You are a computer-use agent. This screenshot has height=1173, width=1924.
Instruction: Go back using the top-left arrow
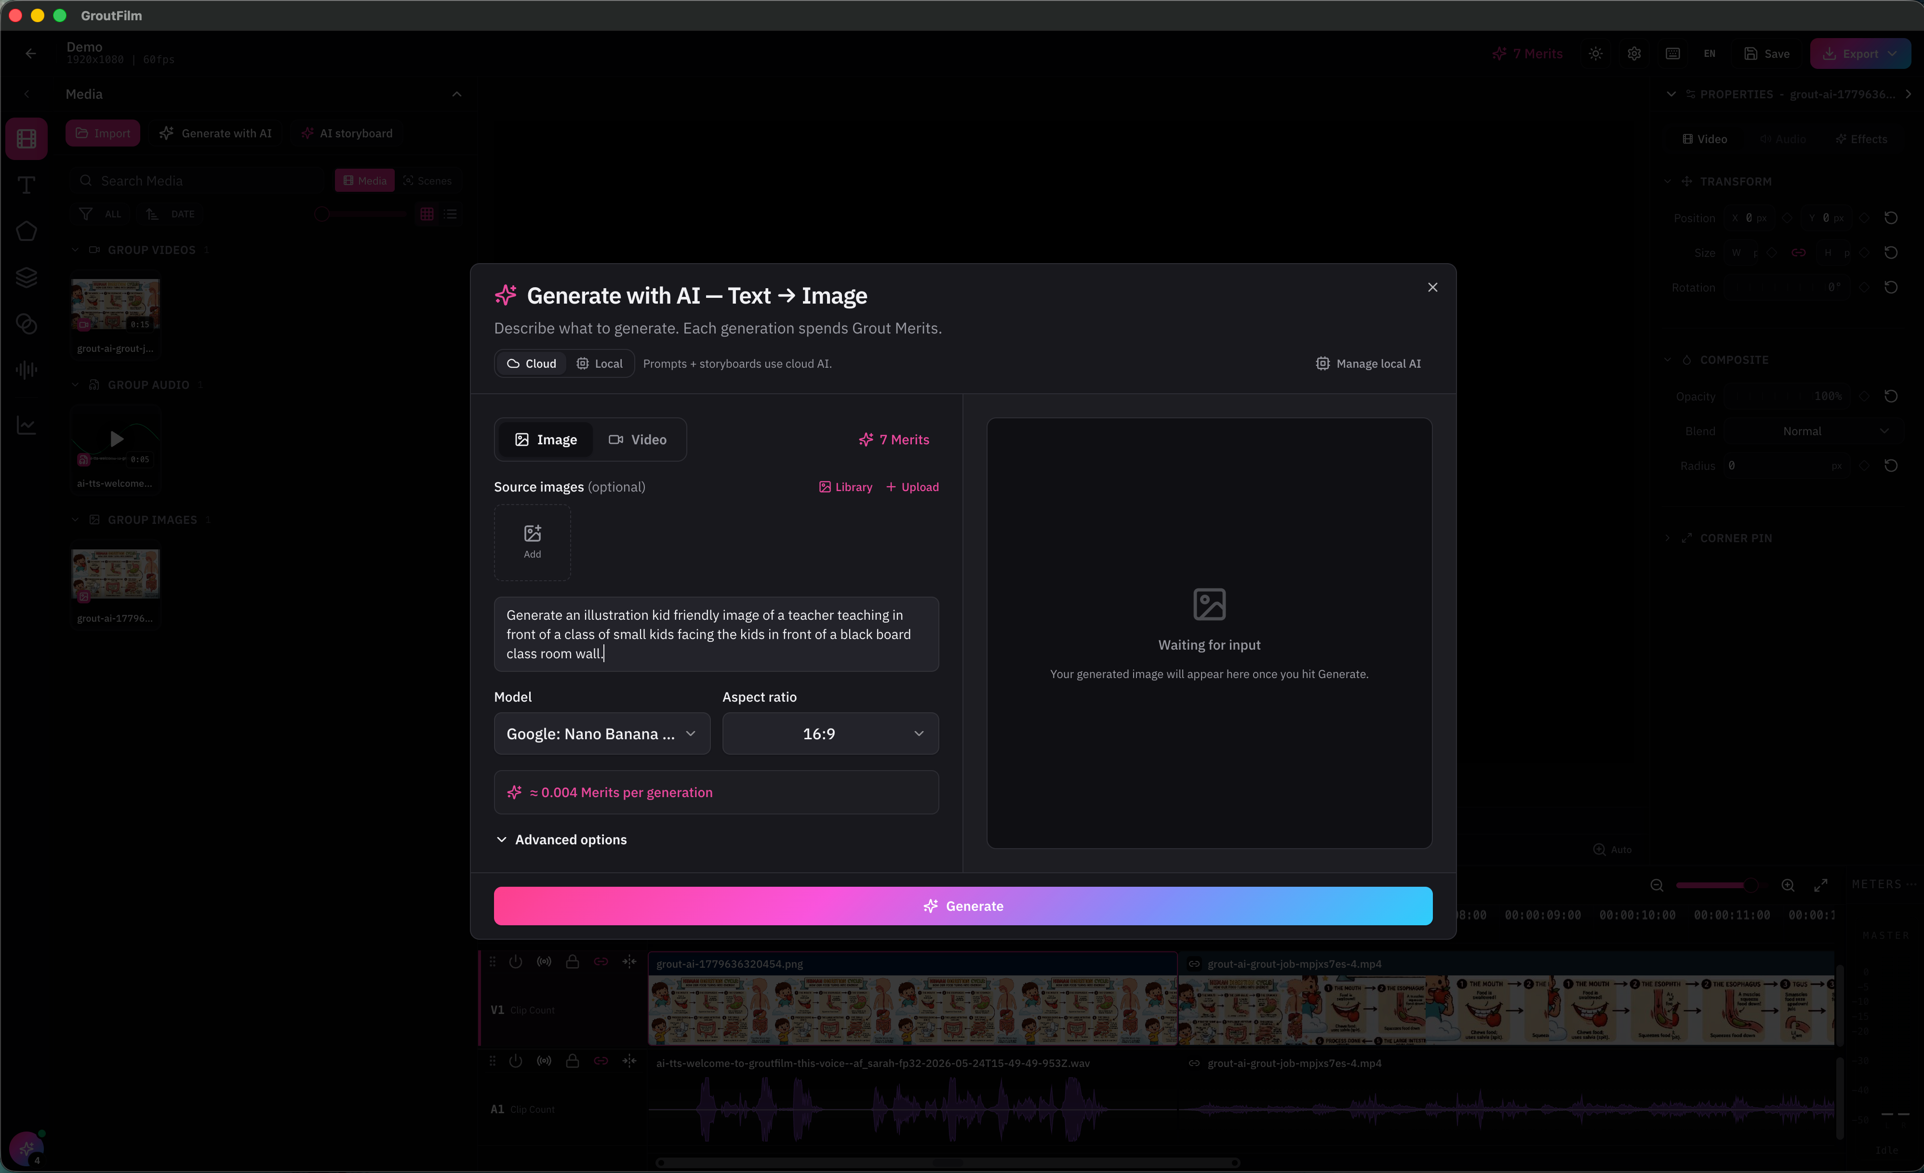(30, 53)
